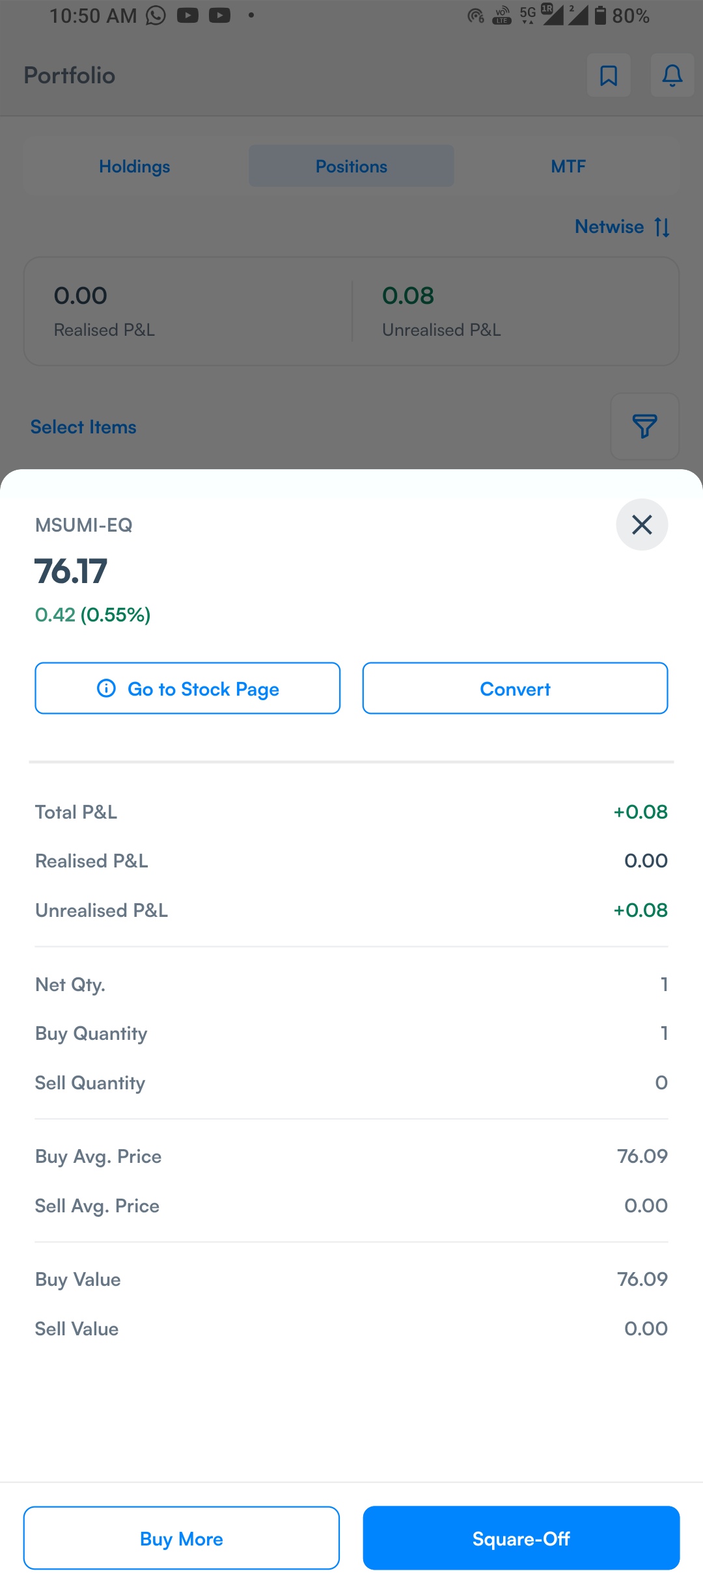Click the info icon on Go to Stock Page
The width and height of the screenshot is (703, 1593).
pos(106,688)
